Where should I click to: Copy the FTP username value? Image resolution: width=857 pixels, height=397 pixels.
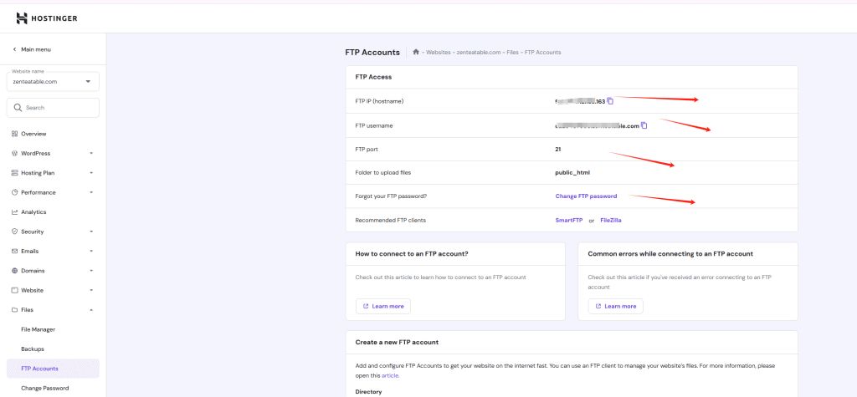(x=644, y=125)
